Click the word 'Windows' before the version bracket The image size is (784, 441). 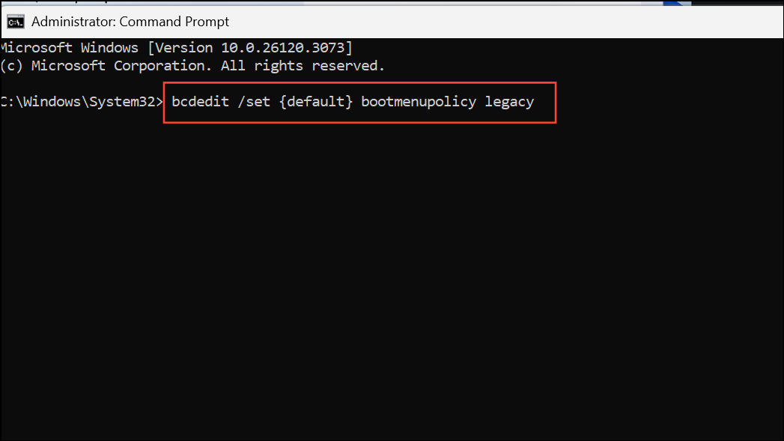tap(109, 48)
